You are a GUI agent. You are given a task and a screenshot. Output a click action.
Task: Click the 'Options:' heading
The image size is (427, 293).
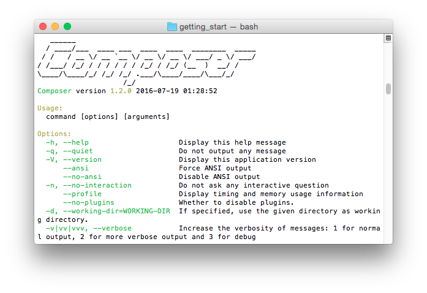click(54, 134)
